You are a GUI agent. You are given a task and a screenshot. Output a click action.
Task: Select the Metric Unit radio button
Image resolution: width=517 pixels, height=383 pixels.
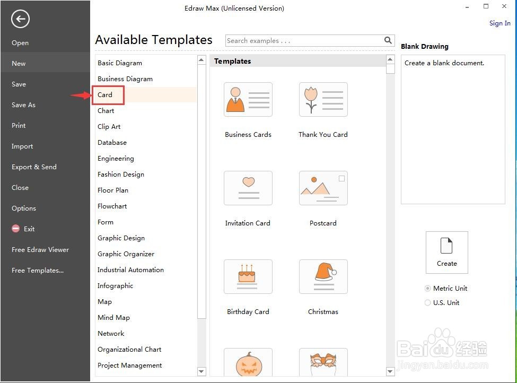tap(427, 289)
